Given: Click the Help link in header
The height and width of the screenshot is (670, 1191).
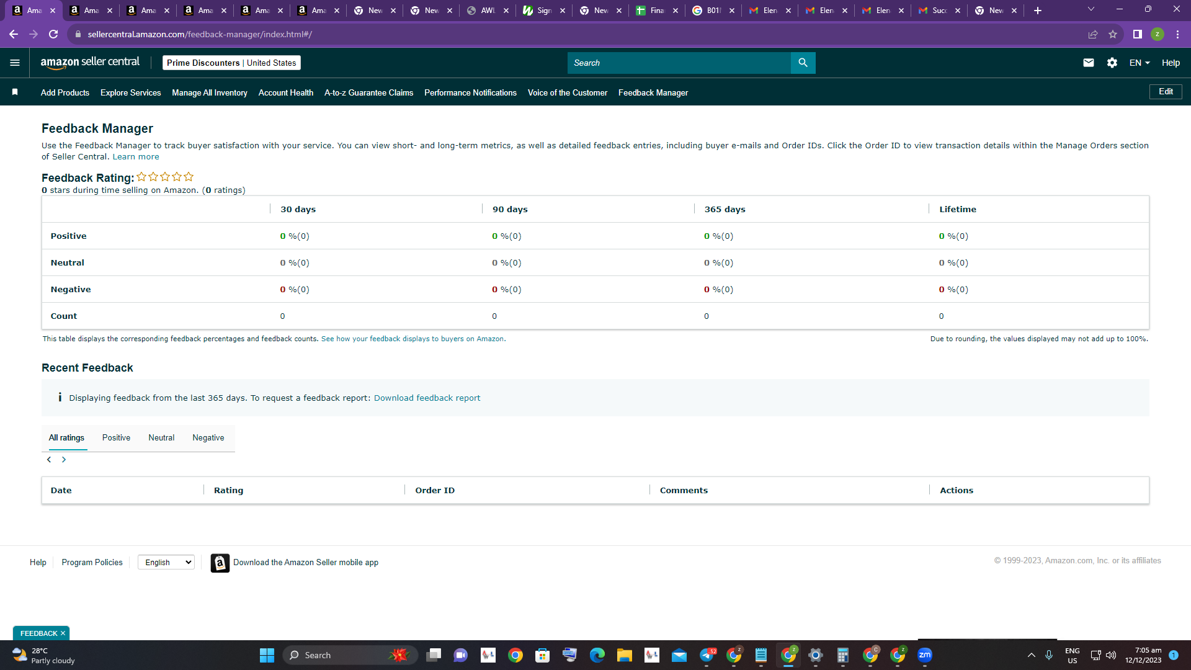Looking at the screenshot, I should tap(1171, 63).
